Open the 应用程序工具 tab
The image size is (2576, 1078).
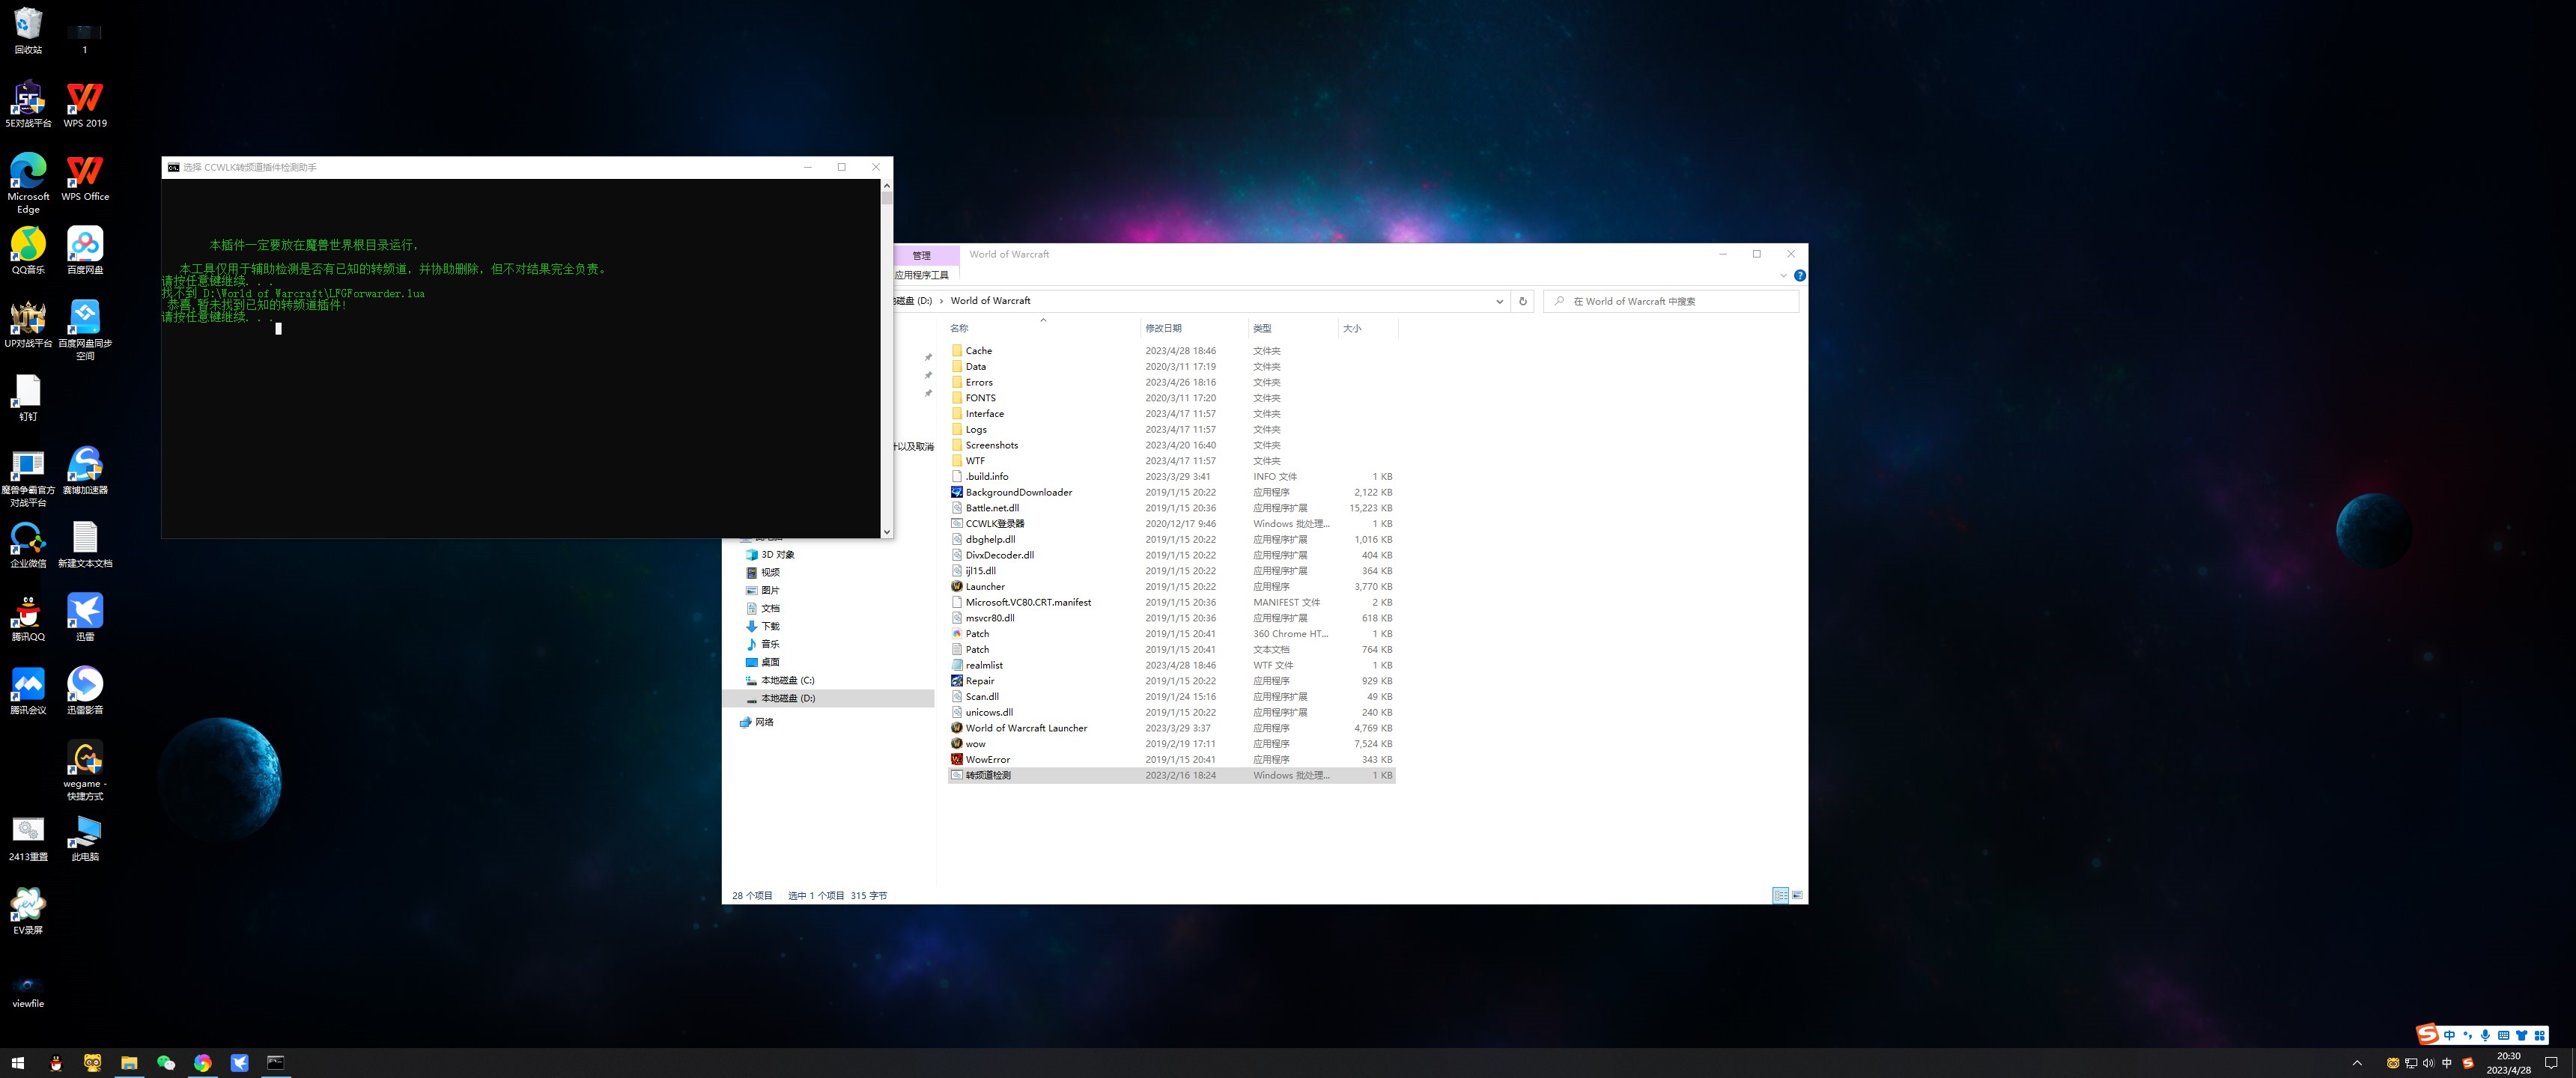pos(921,275)
